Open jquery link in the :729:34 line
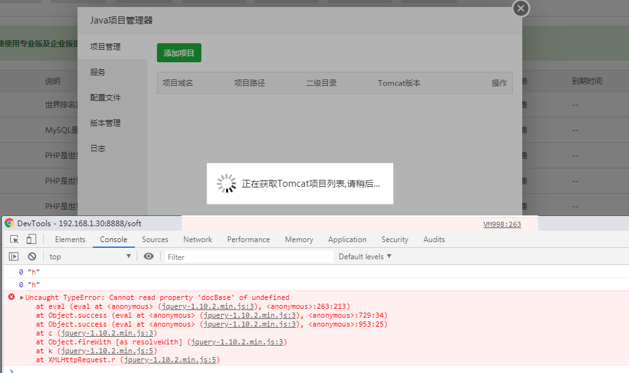Image resolution: width=629 pixels, height=373 pixels. (250, 316)
